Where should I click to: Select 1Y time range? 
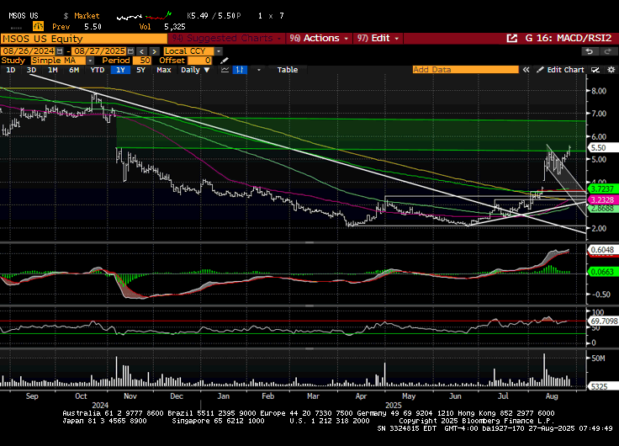(x=120, y=70)
